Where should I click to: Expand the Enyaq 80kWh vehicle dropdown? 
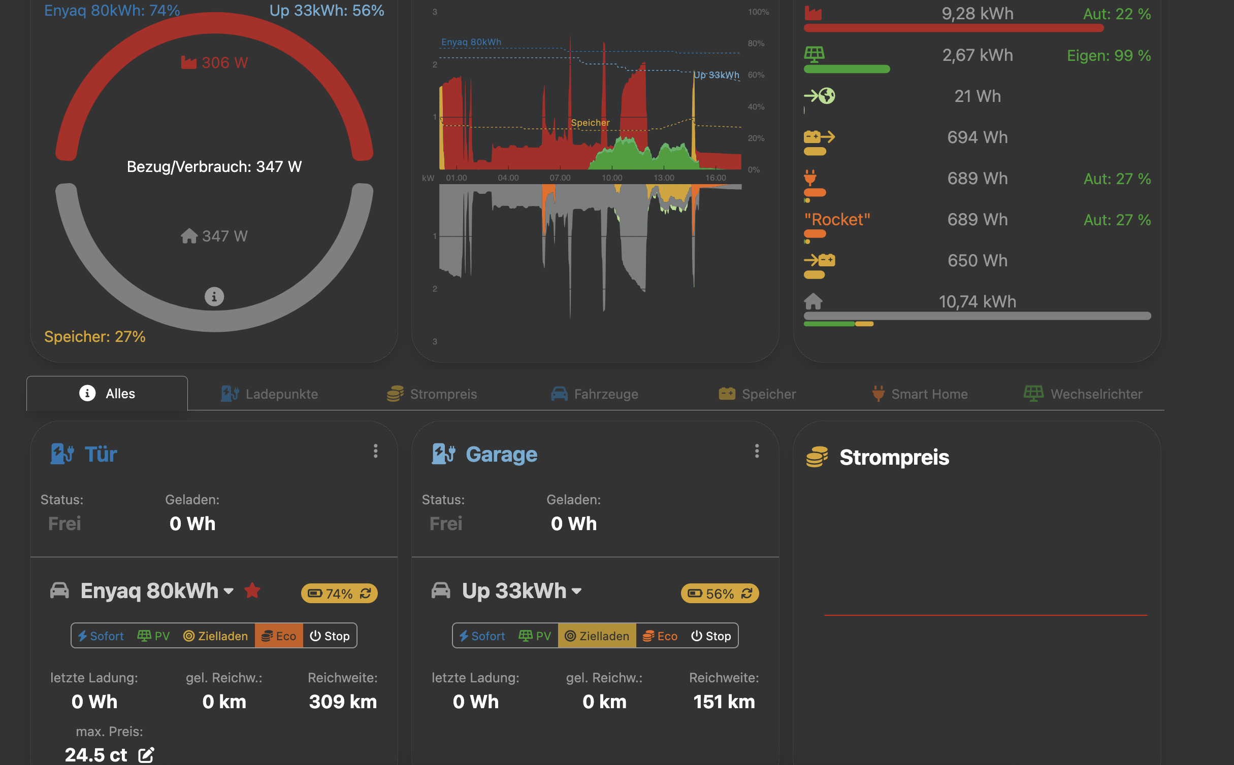[x=229, y=591]
